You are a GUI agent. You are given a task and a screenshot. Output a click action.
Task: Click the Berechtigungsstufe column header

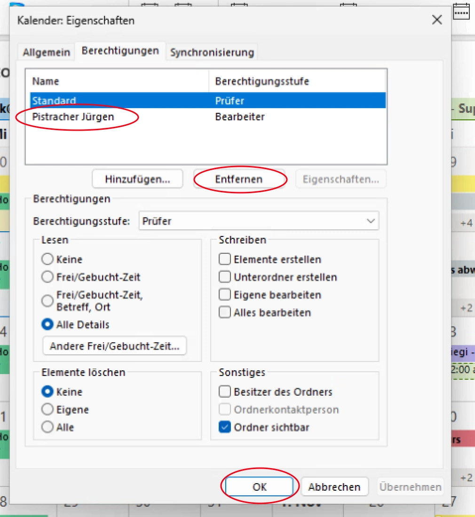pyautogui.click(x=262, y=81)
